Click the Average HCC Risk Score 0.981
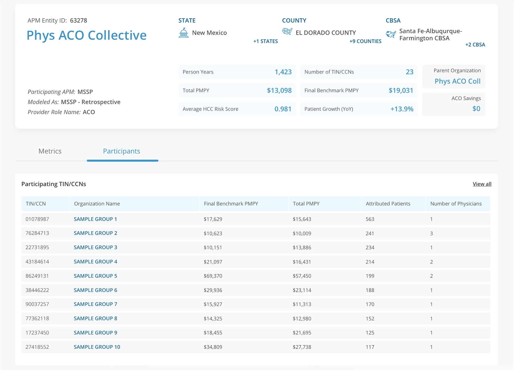This screenshot has width=514, height=371. pyautogui.click(x=283, y=109)
